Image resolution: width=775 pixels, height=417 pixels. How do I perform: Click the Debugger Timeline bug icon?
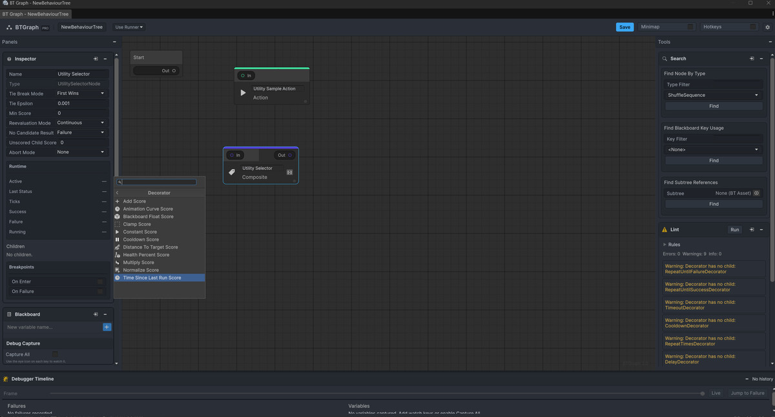[6, 379]
